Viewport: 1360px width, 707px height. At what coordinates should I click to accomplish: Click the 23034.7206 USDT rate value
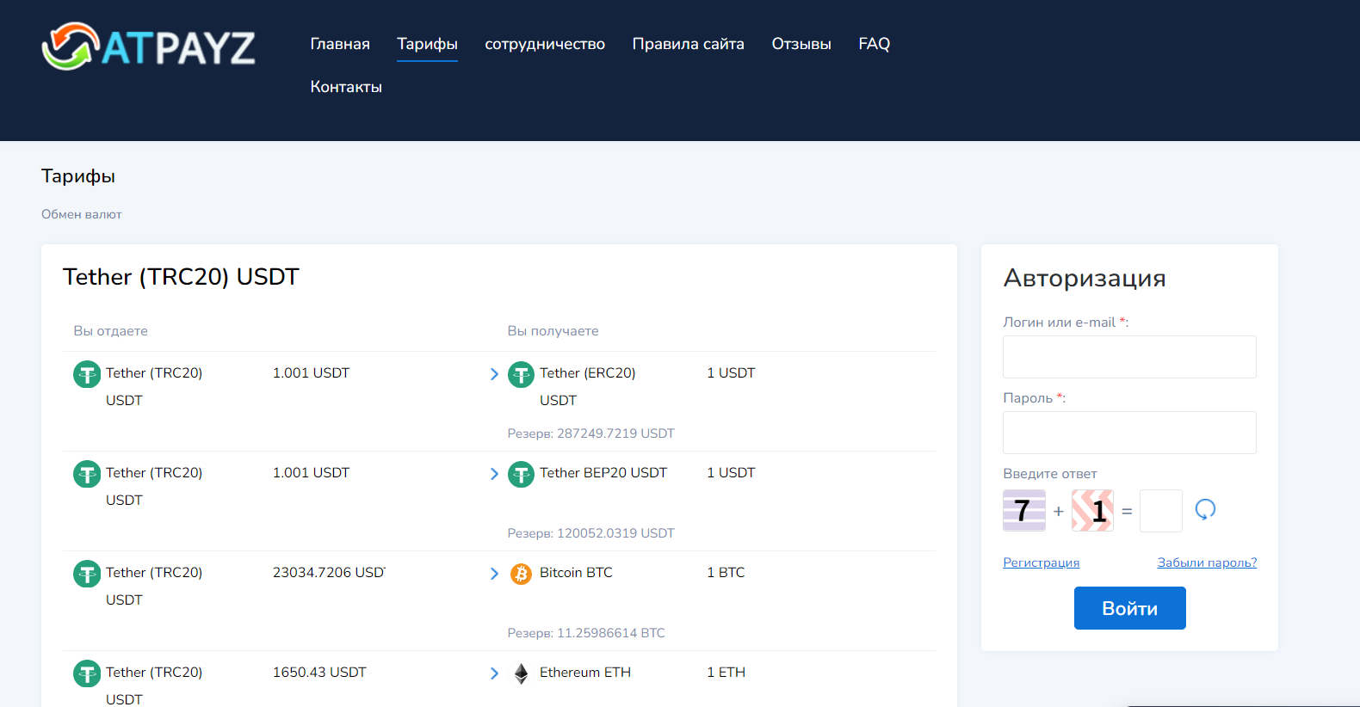[x=329, y=573]
